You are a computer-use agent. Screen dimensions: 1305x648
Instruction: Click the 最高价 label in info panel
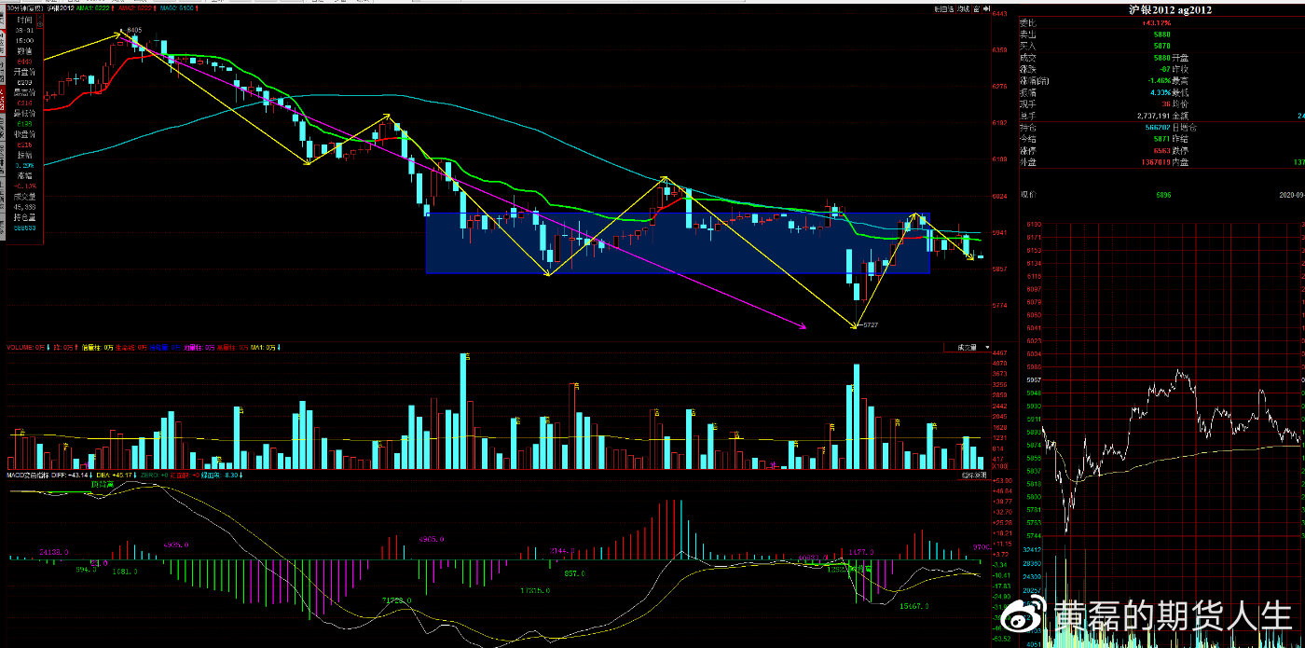25,91
